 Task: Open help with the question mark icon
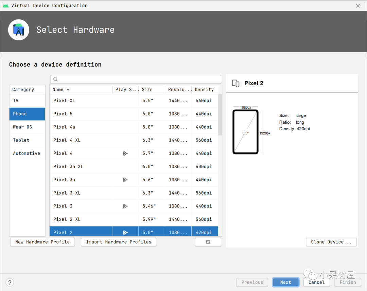10,283
